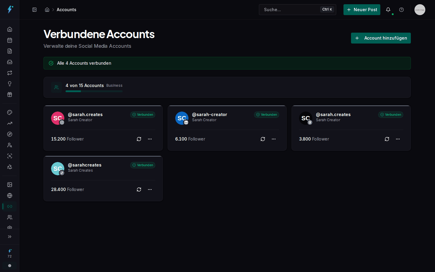Open the compass icon in sidebar

pos(10,134)
